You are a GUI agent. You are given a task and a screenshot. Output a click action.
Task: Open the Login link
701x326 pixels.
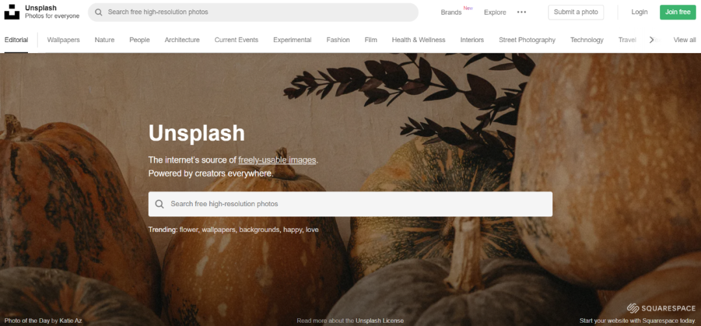[x=639, y=12]
